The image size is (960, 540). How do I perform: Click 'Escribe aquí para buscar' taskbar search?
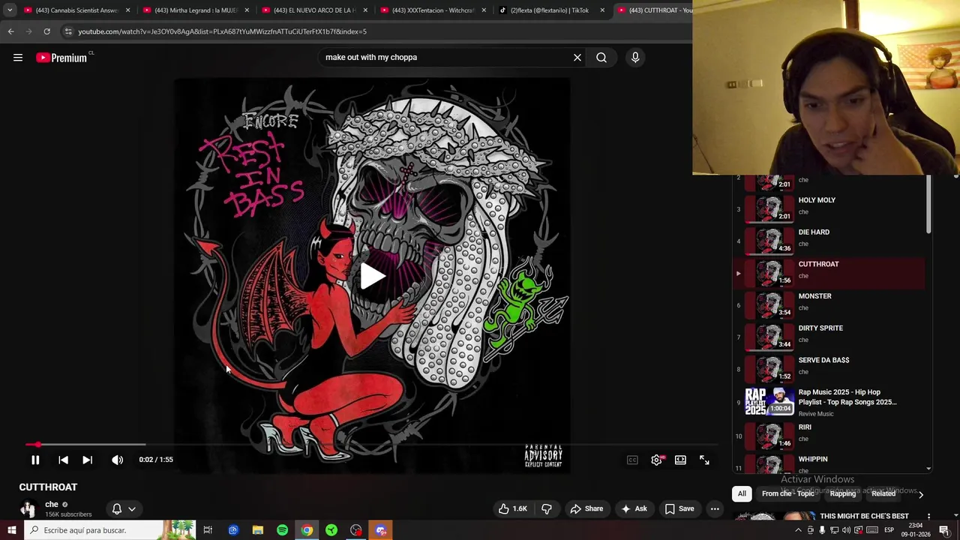tap(109, 530)
